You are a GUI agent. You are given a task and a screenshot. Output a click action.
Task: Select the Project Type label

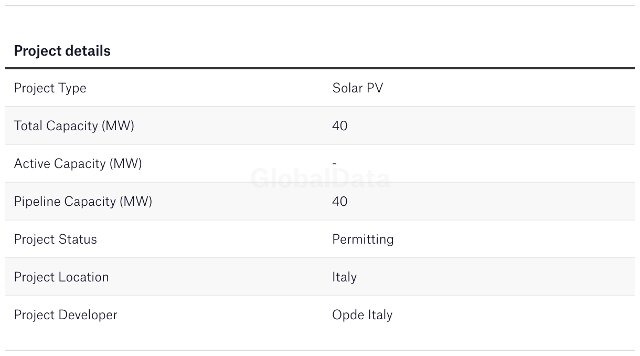pos(50,88)
